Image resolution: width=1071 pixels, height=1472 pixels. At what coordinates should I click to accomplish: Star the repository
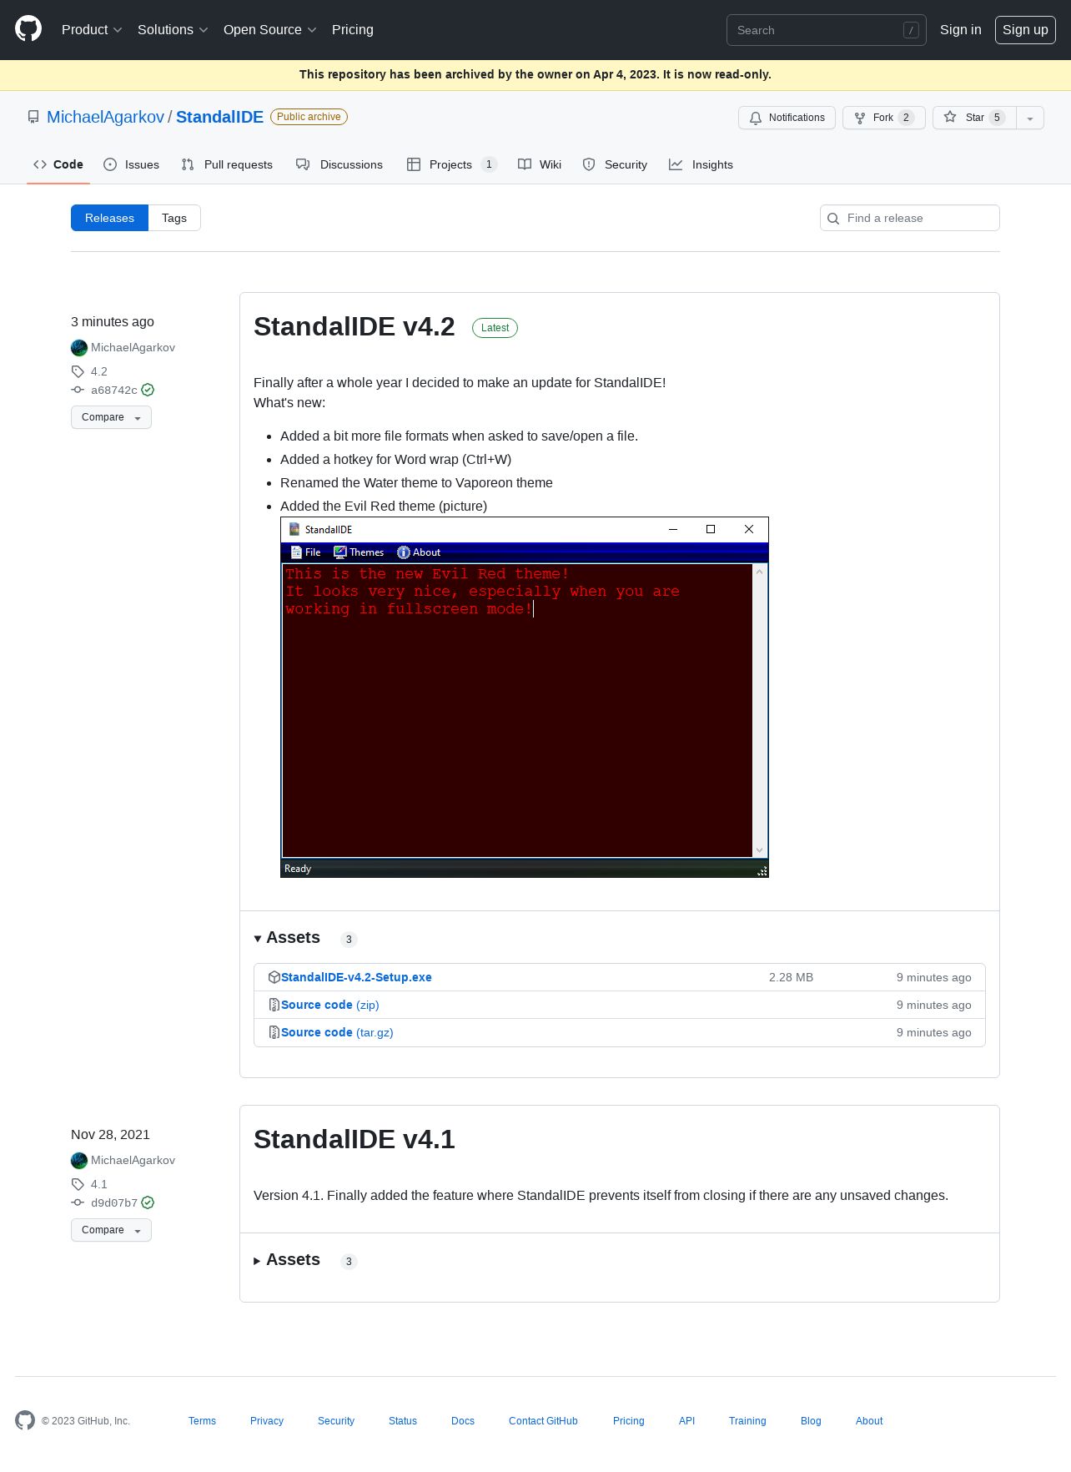point(974,118)
